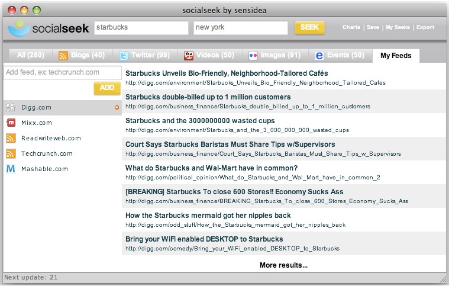The width and height of the screenshot is (449, 286).
Task: Open the My Seeks link
Action: [398, 27]
